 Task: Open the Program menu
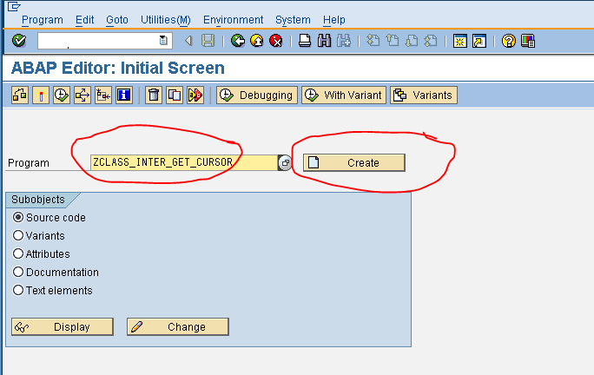click(x=43, y=20)
